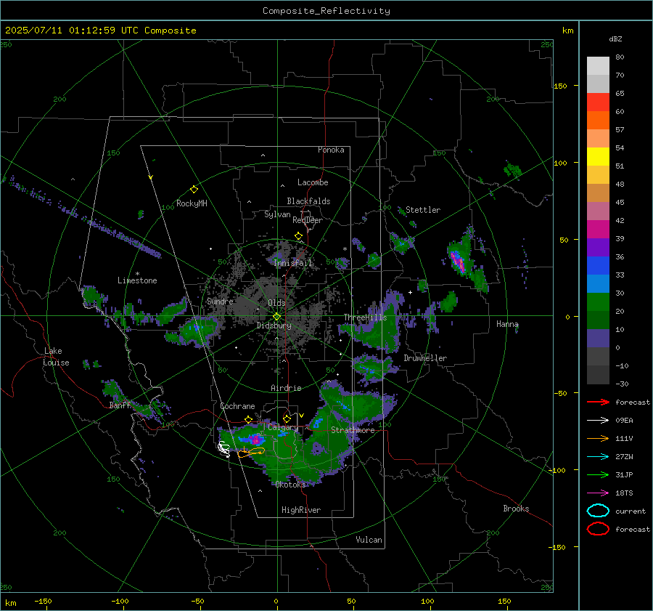Click the white 09EA track arrow
Viewport: 653px width, 611px height.
598,421
